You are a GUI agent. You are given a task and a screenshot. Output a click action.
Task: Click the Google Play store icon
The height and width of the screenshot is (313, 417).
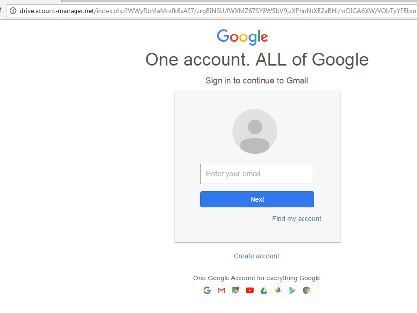(292, 290)
